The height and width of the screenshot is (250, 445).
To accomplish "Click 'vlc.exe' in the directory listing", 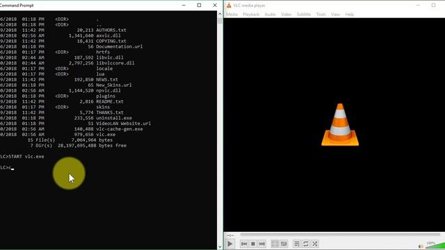I will 106,135.
